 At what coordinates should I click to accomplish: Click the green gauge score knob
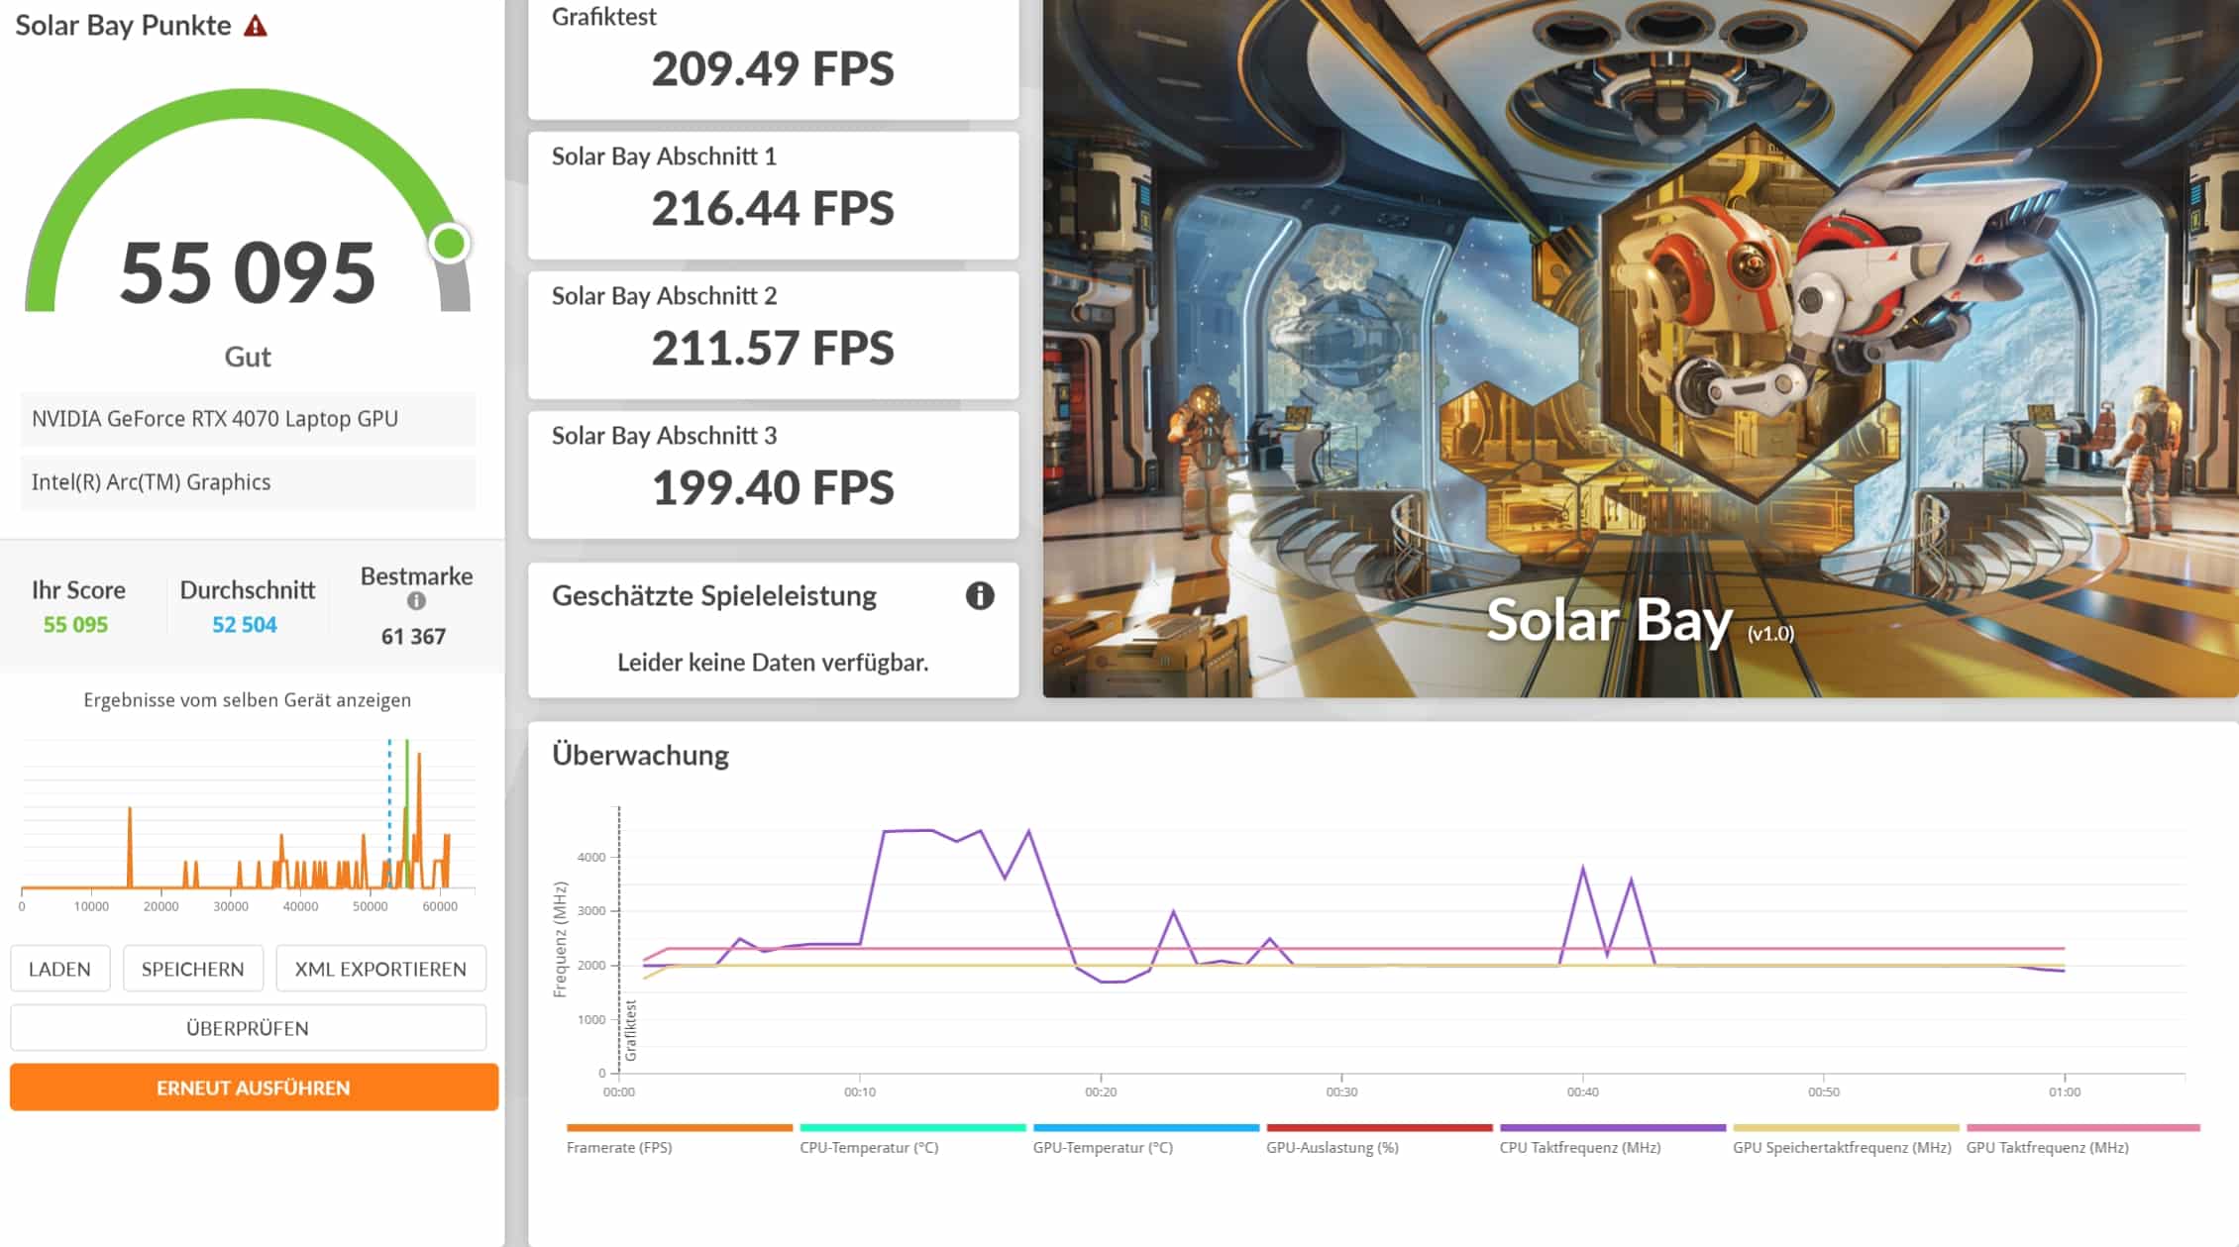pyautogui.click(x=450, y=243)
